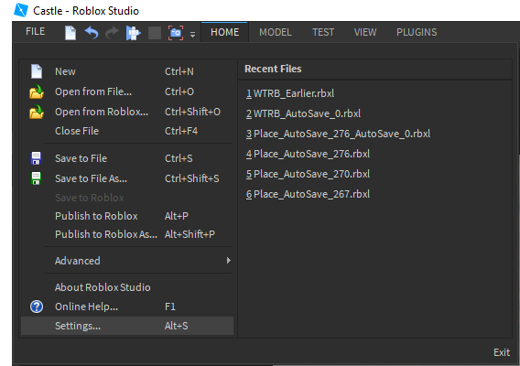The height and width of the screenshot is (366, 520).
Task: Click the Play test icon in toolbar
Action: coord(134,33)
